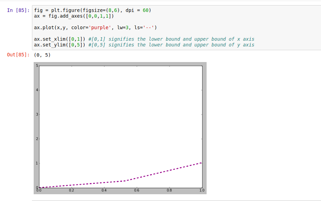The image size is (321, 201).
Task: Click the ls='--' line style argument
Action: [144, 28]
